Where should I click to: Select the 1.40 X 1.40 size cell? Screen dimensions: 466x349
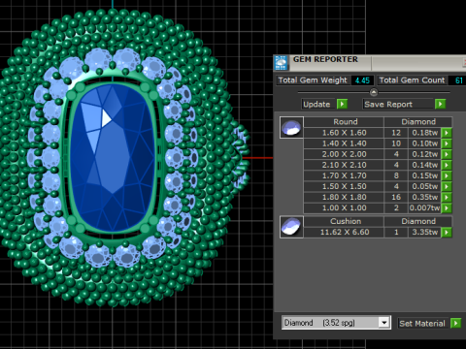point(344,143)
